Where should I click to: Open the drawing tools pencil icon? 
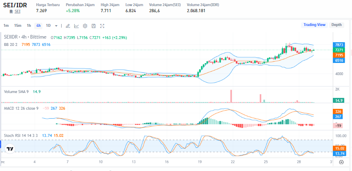click(x=68, y=26)
